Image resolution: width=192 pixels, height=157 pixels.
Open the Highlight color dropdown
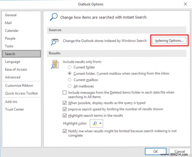96,123
